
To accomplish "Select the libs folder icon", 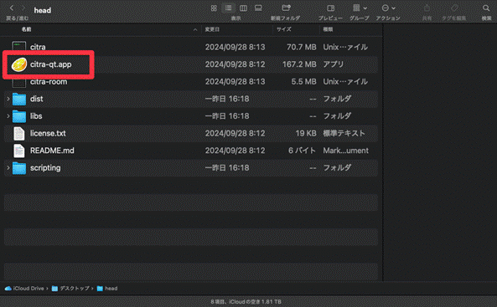I will point(19,116).
